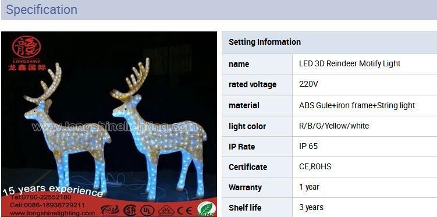Click the green RoHS leaf badge
Viewport: 437px width, 217px height.
[x=206, y=209]
